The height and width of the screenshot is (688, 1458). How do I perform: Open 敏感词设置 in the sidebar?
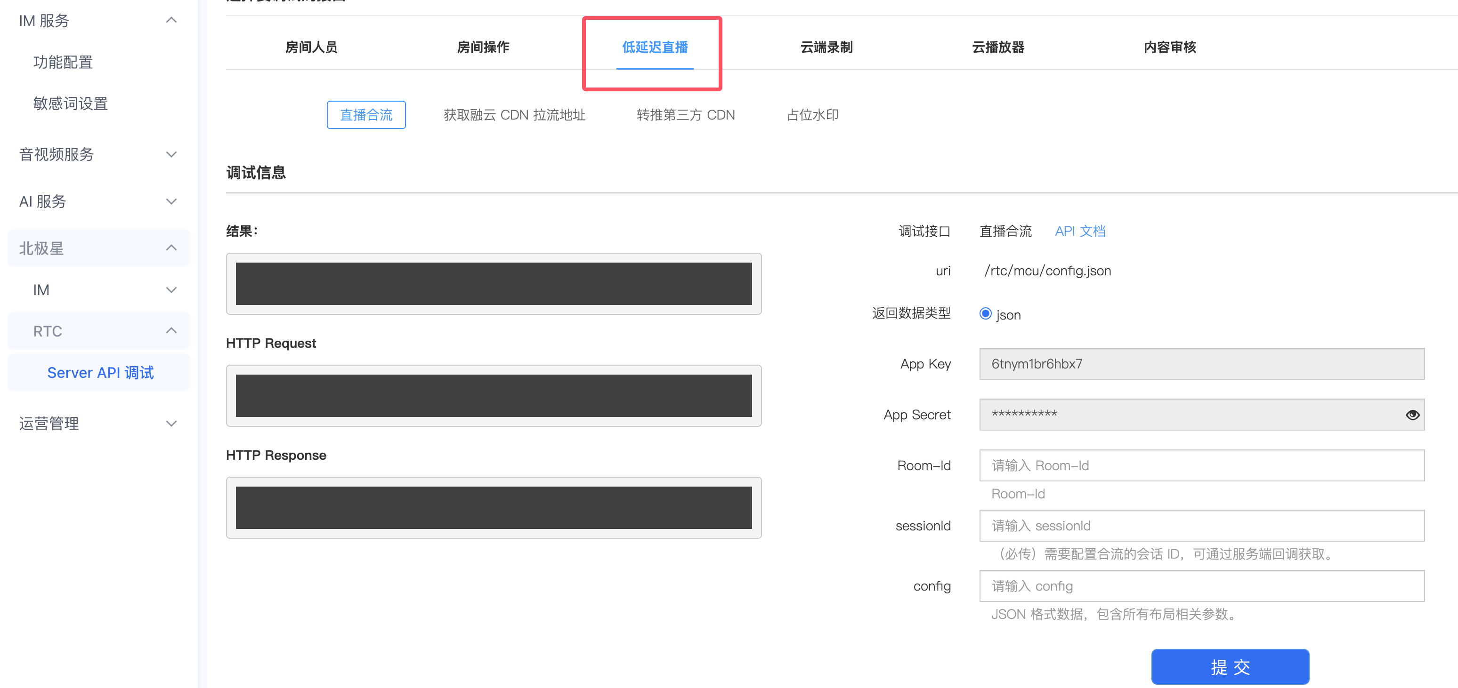click(70, 103)
